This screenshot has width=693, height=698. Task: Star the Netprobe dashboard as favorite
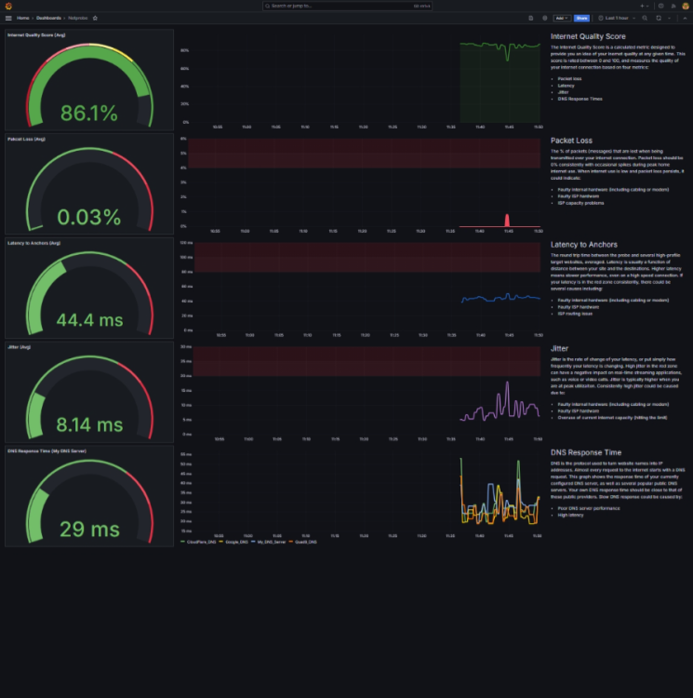(x=95, y=18)
